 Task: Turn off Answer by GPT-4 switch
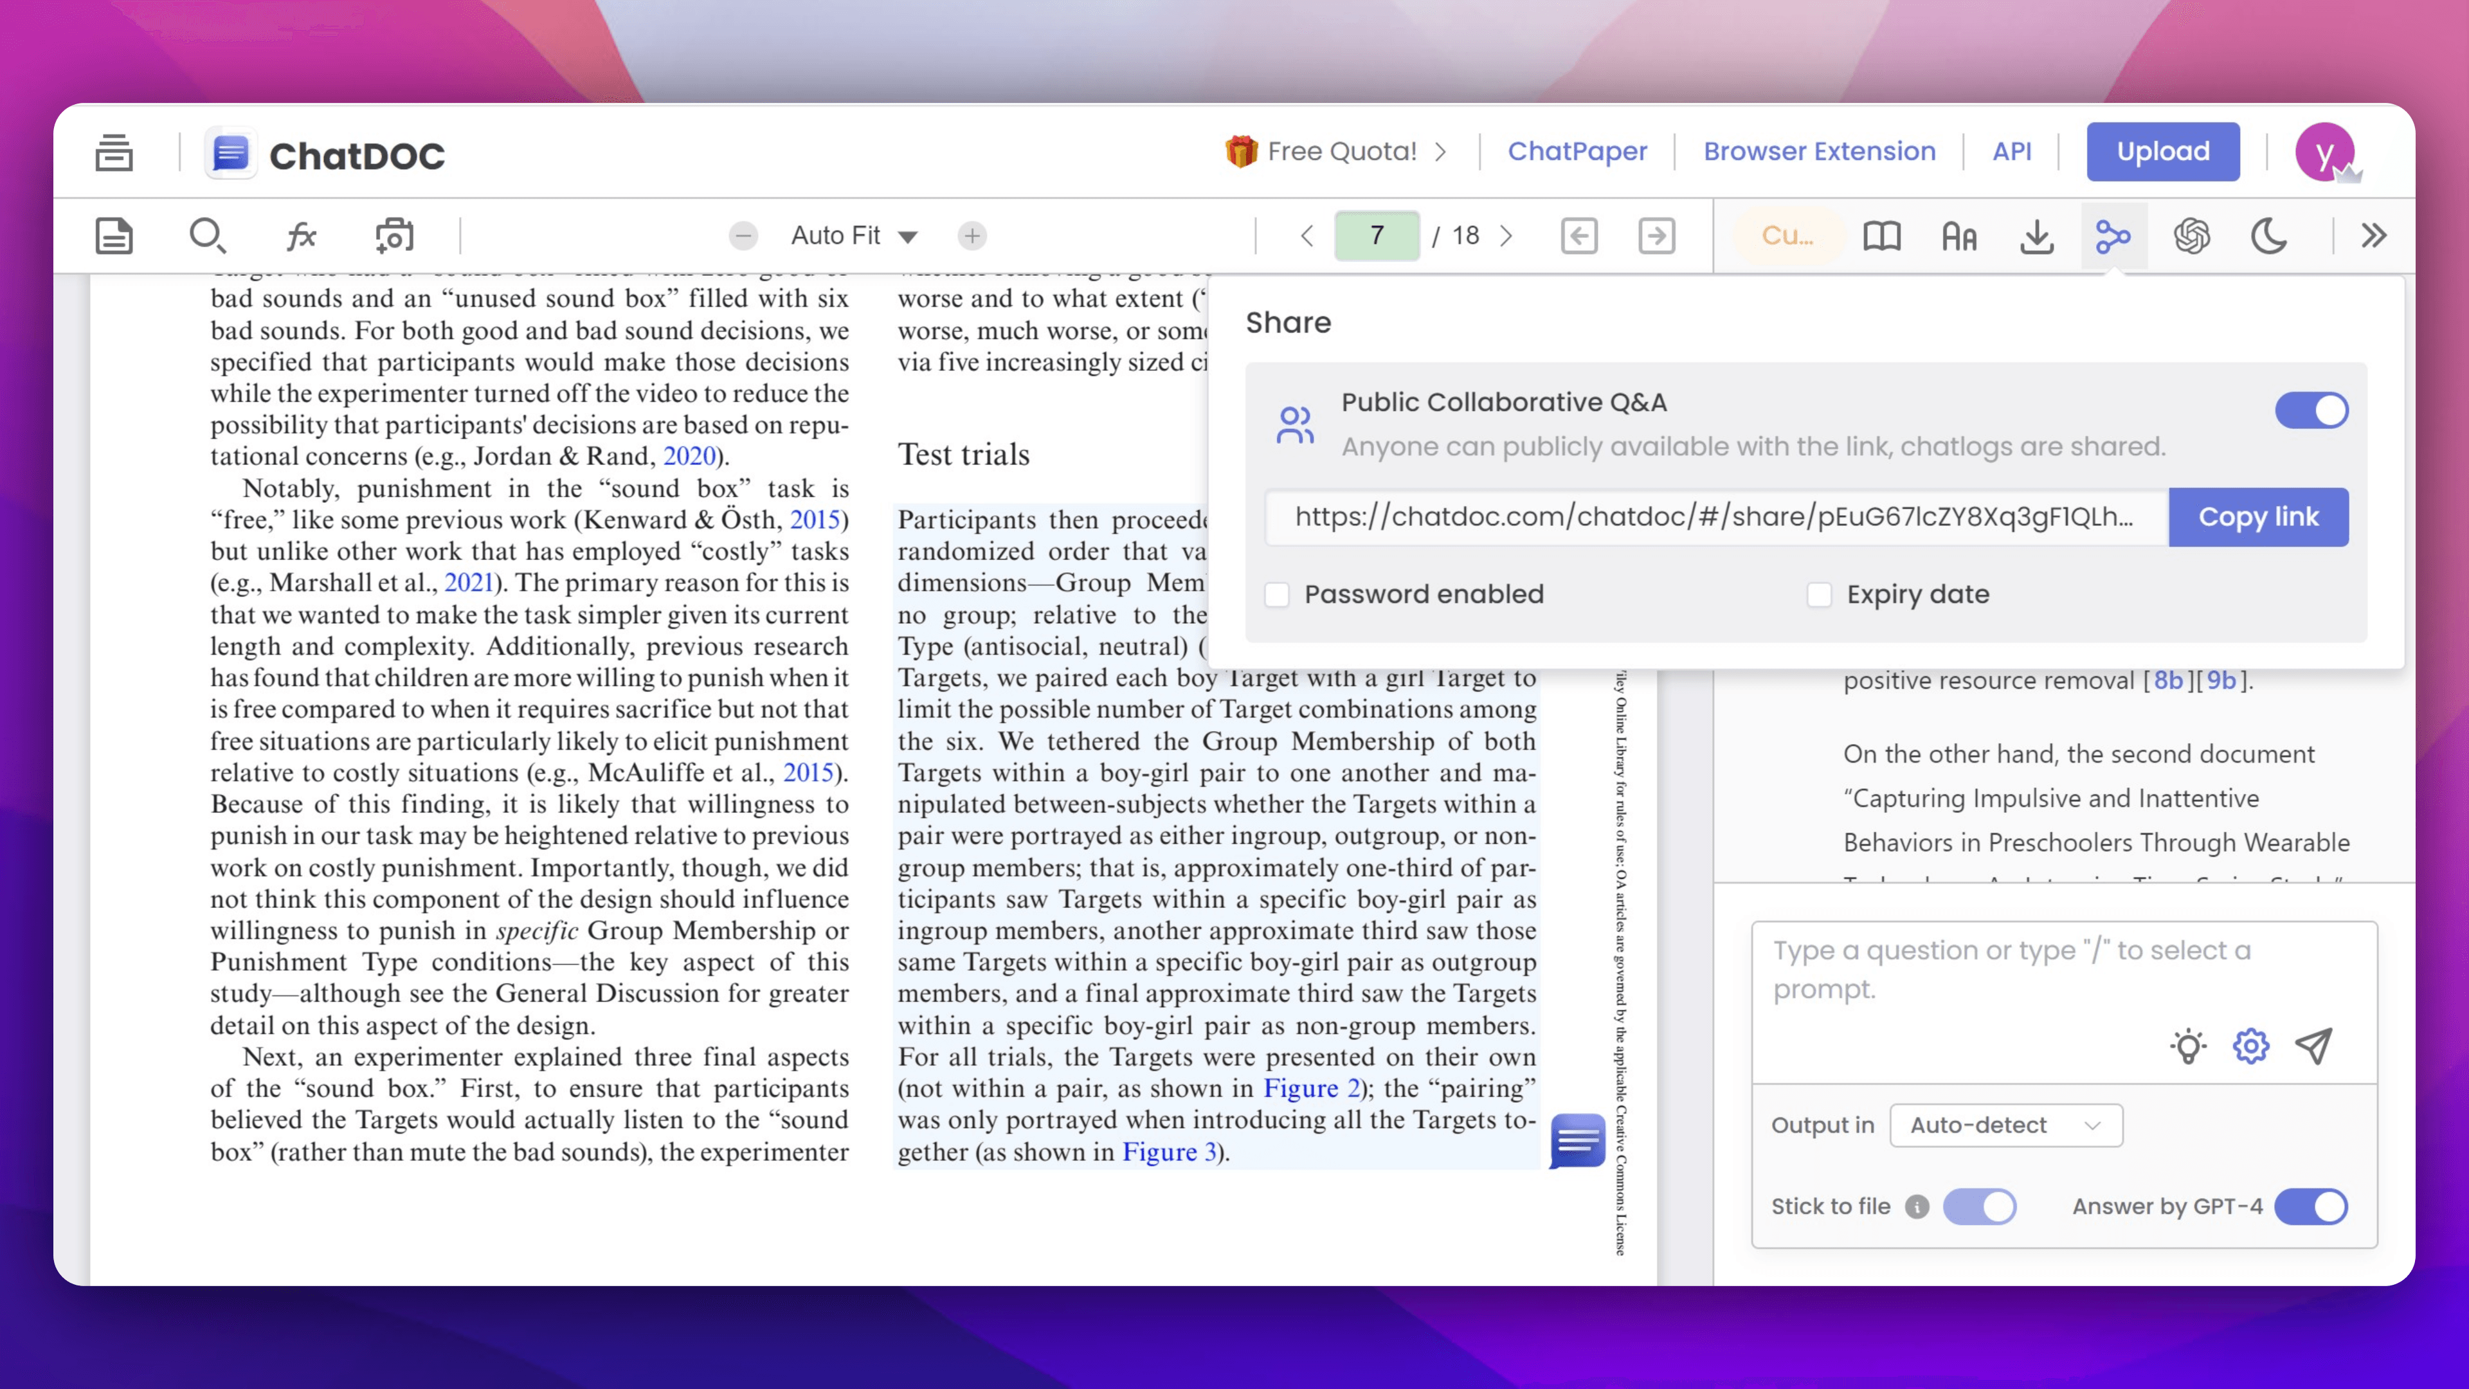tap(2311, 1206)
